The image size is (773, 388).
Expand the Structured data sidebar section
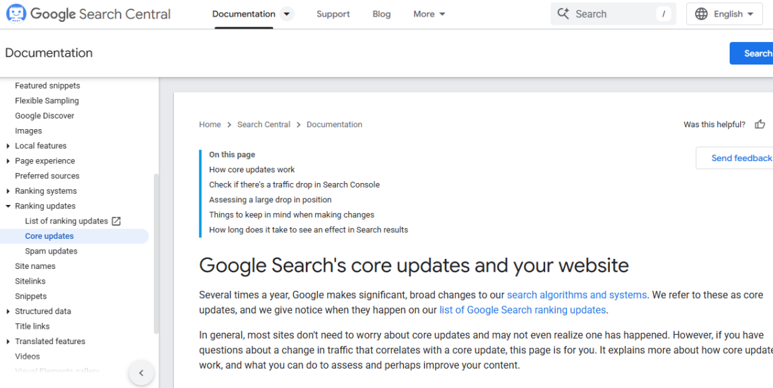click(7, 311)
